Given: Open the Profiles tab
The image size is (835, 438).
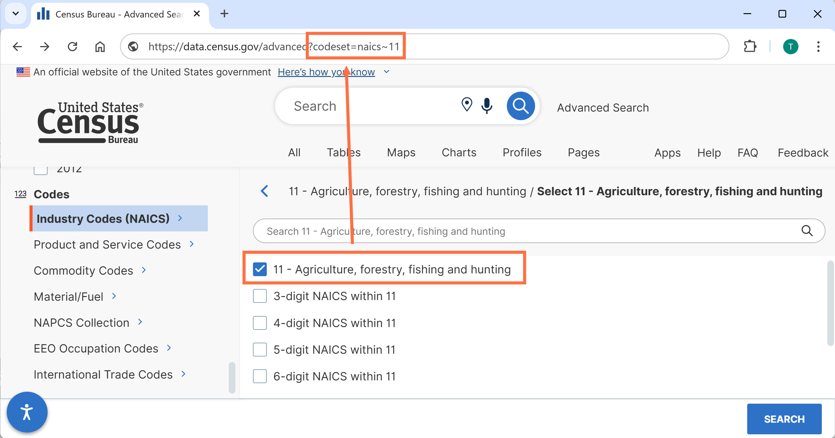Looking at the screenshot, I should [522, 152].
